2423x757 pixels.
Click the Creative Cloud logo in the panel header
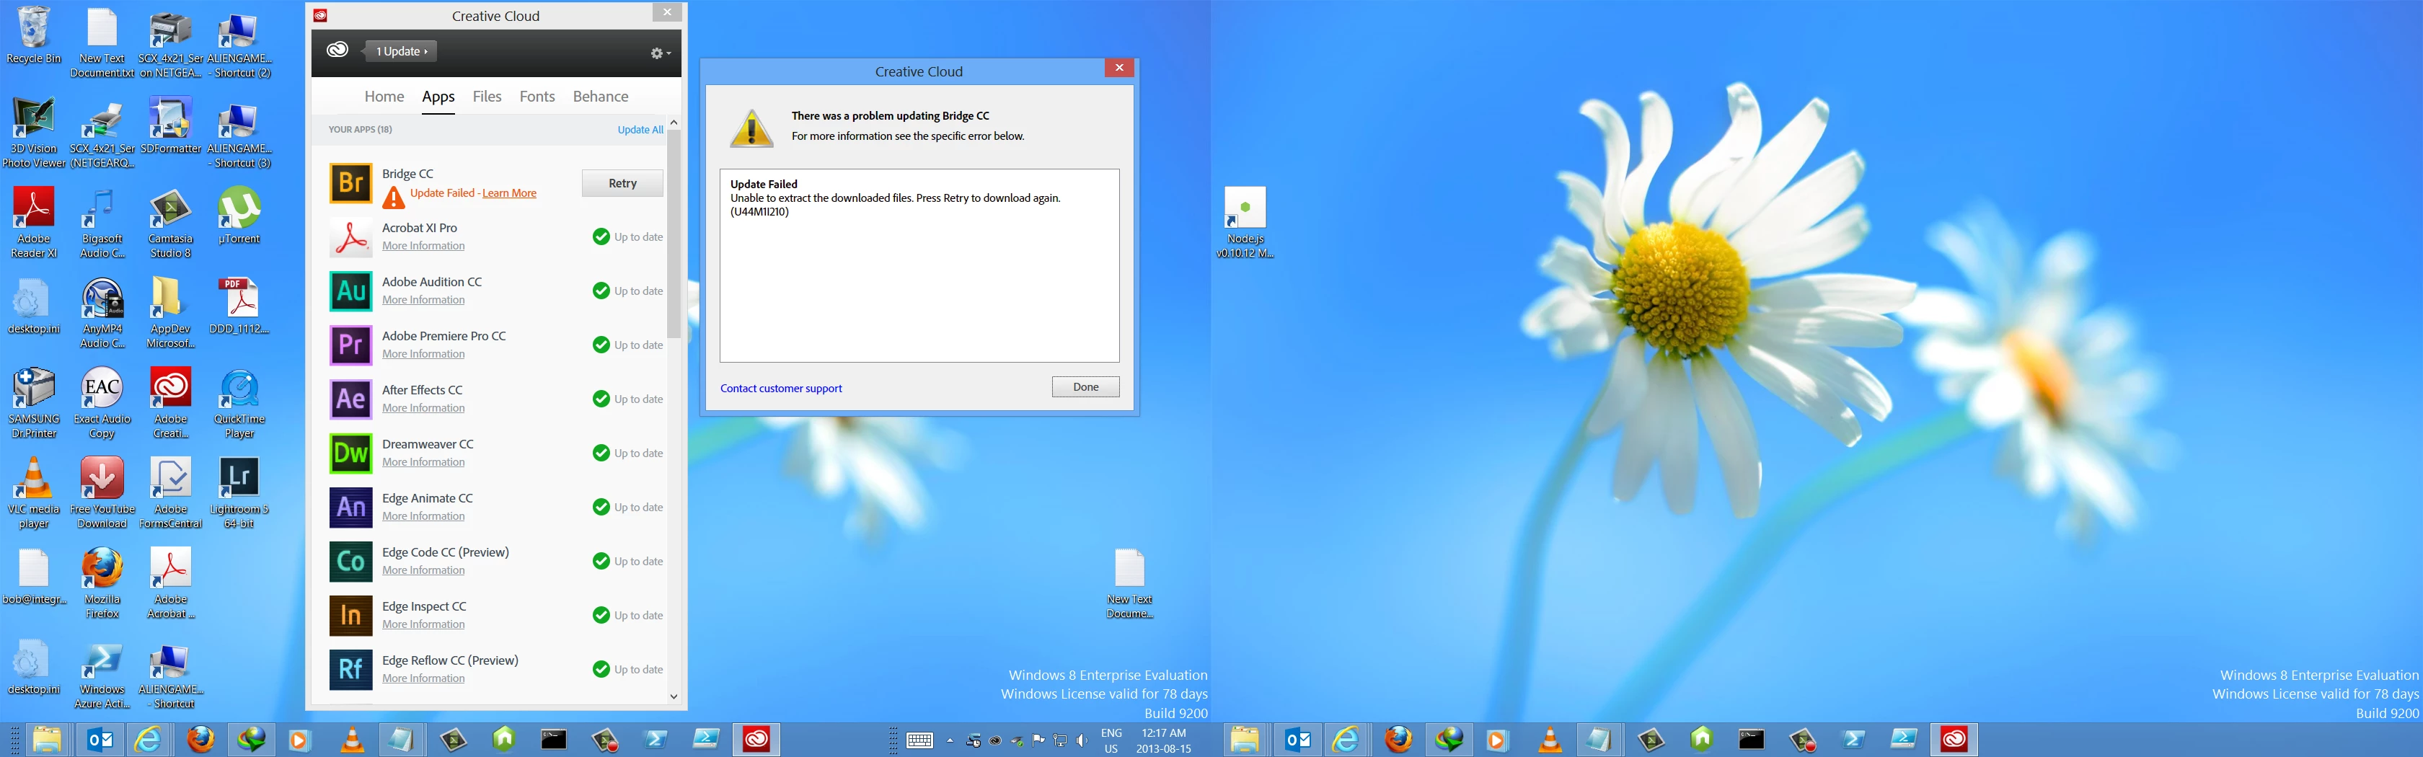(x=337, y=50)
